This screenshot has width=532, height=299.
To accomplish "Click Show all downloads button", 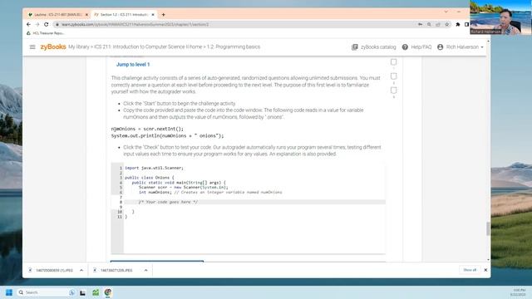I will click(x=470, y=270).
